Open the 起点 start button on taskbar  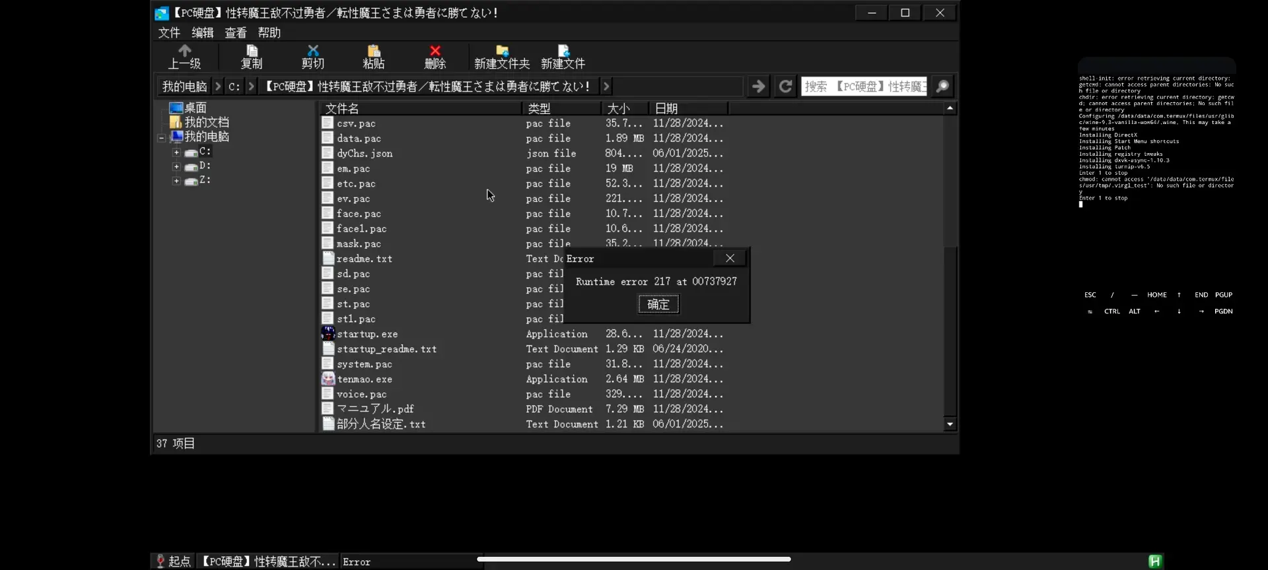(174, 561)
